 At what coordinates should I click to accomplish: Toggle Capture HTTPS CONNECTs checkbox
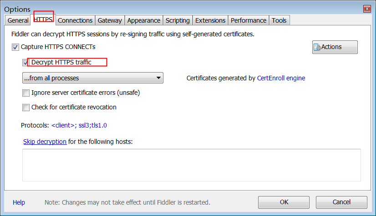pyautogui.click(x=15, y=47)
